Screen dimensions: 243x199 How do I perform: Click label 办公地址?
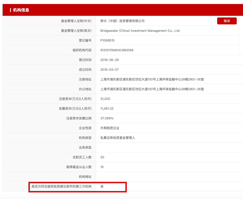(85, 89)
